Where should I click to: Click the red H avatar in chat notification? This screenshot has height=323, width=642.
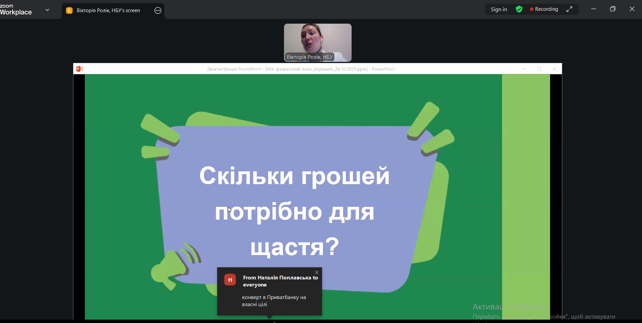click(x=230, y=280)
